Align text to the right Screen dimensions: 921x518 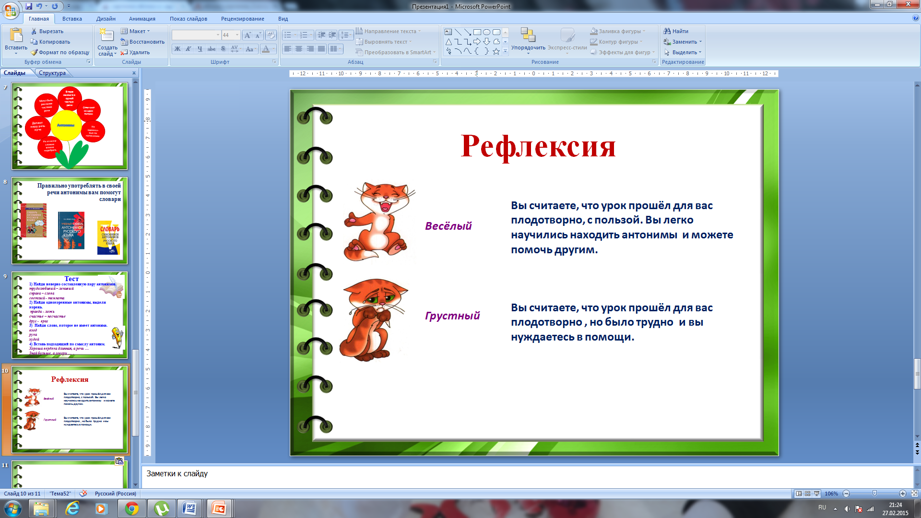click(x=310, y=49)
